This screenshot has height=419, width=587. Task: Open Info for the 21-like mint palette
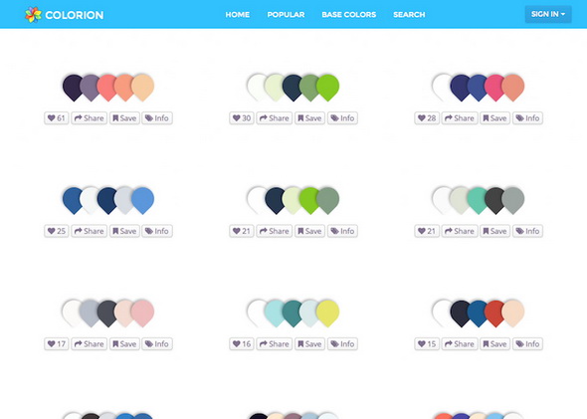tap(528, 231)
